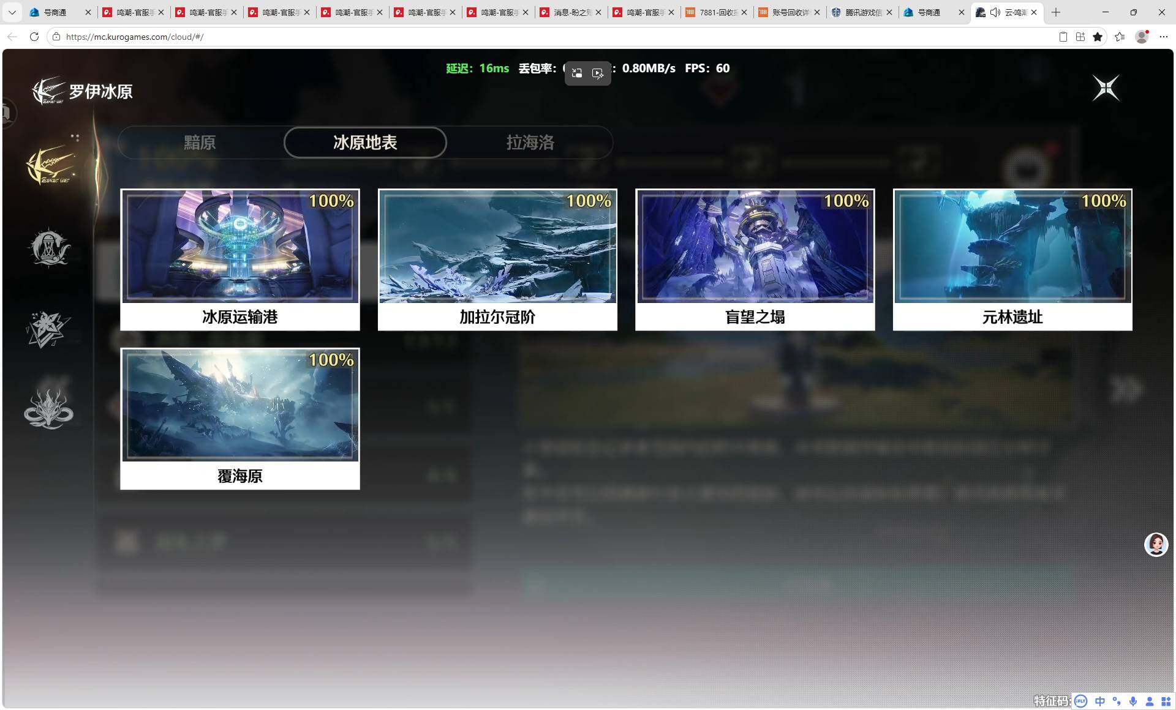
Task: Toggle the IME Chinese input mode icon
Action: click(x=1100, y=701)
